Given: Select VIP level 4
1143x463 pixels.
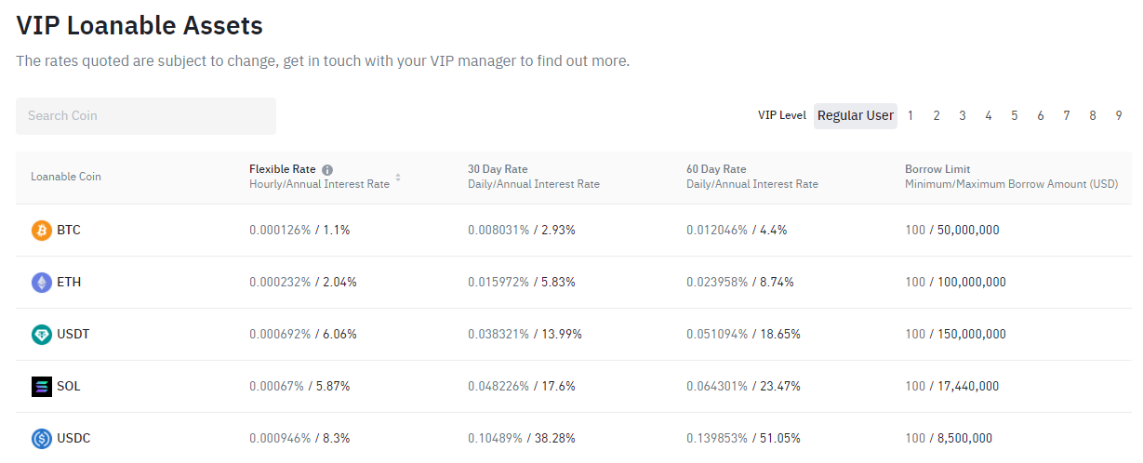Looking at the screenshot, I should pos(989,116).
